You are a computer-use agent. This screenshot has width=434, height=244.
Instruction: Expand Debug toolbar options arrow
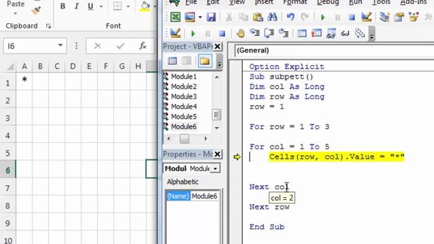click(x=372, y=33)
